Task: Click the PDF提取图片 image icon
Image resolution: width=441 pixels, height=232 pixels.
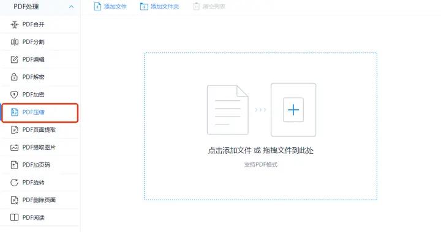Action: click(x=14, y=147)
